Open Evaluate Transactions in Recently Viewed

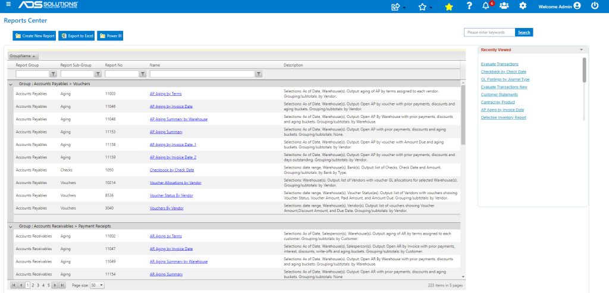500,64
